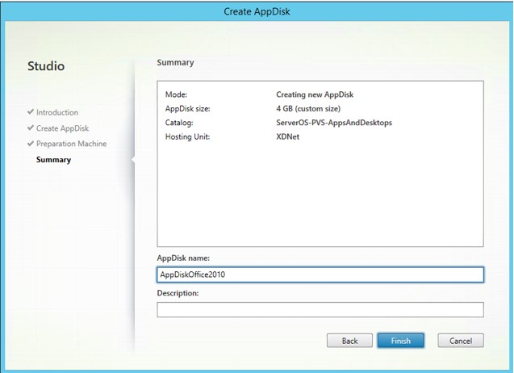This screenshot has width=514, height=373.
Task: Click the "Hosting Unit:" label in summary
Action: pyautogui.click(x=187, y=138)
